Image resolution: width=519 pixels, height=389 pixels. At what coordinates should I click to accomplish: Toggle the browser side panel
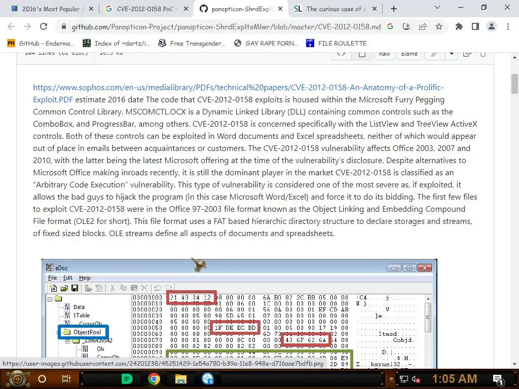pyautogui.click(x=475, y=26)
